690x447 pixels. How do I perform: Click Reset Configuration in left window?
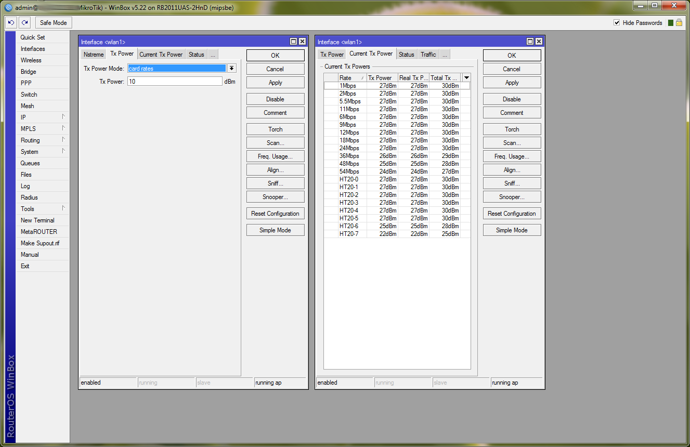coord(276,214)
